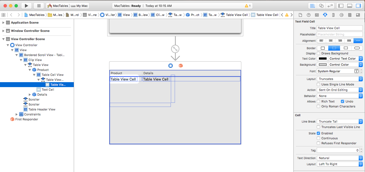Open the Bindings inspector
Image resolution: width=365 pixels, height=172 pixels.
point(350,15)
